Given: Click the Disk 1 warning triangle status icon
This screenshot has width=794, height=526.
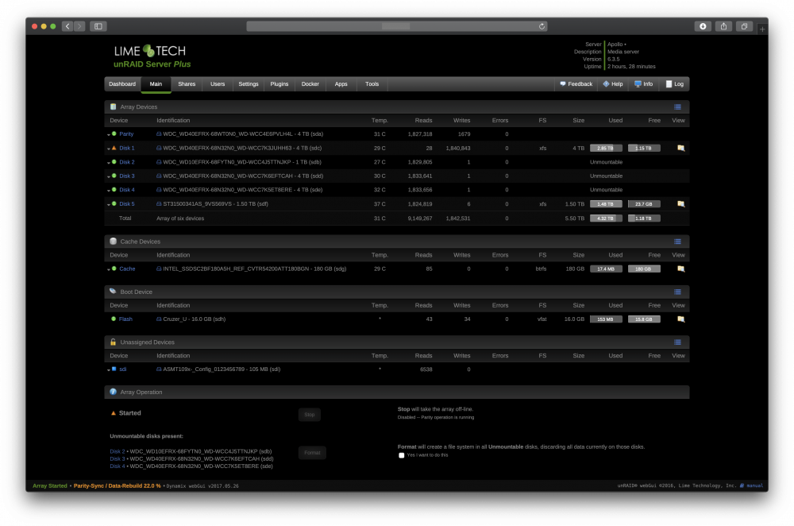Looking at the screenshot, I should click(x=114, y=148).
